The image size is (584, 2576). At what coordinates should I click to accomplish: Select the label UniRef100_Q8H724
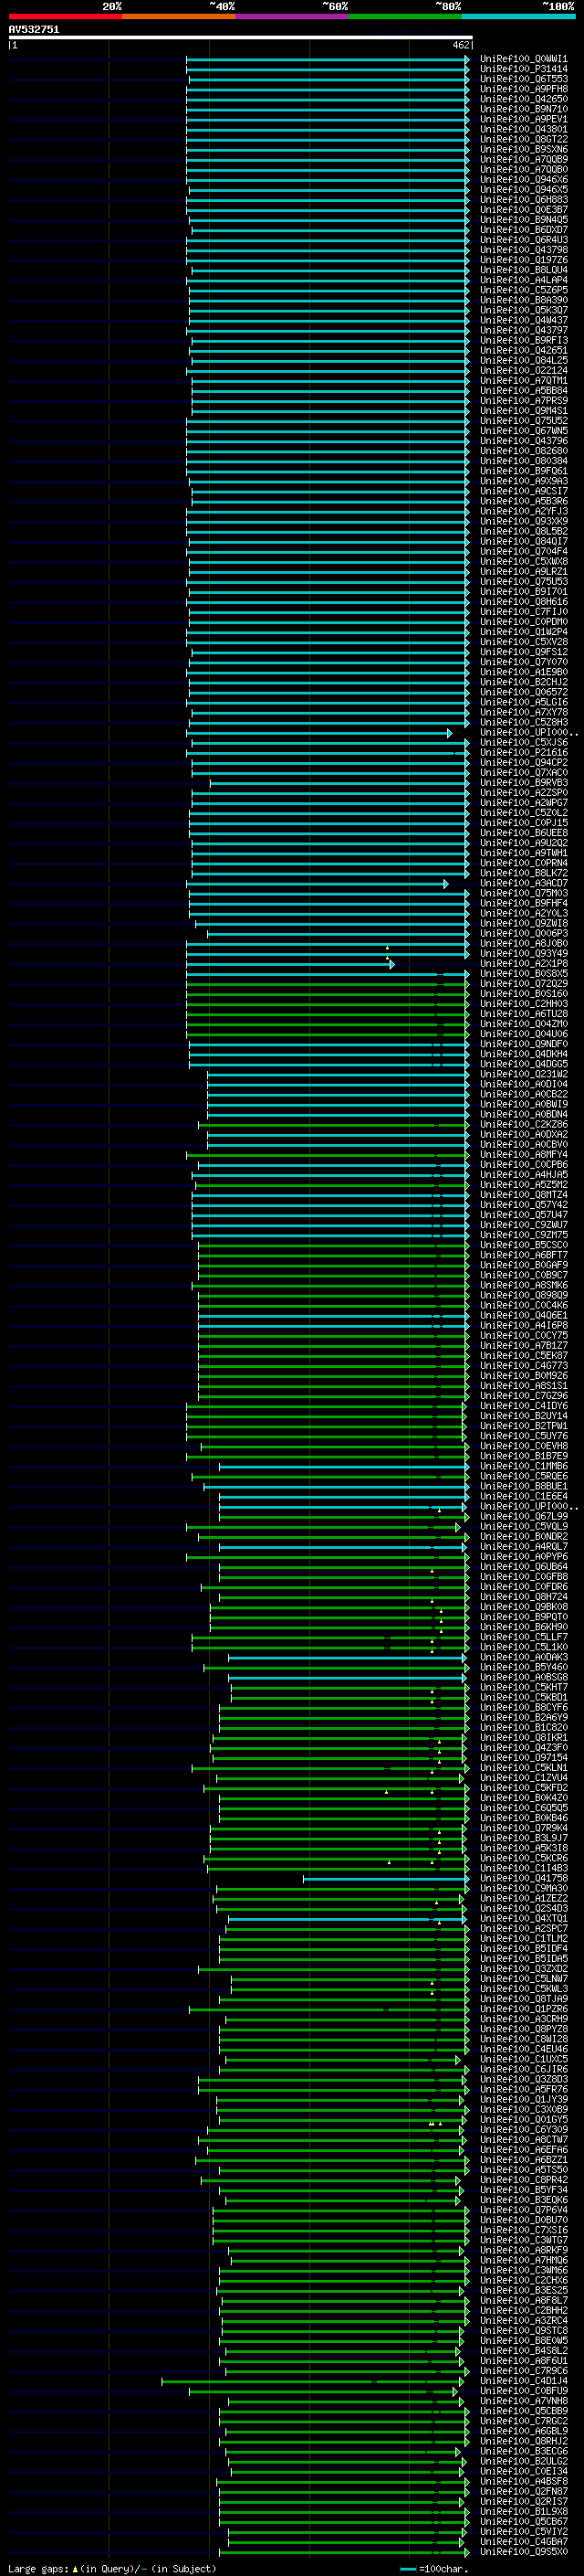click(523, 1597)
